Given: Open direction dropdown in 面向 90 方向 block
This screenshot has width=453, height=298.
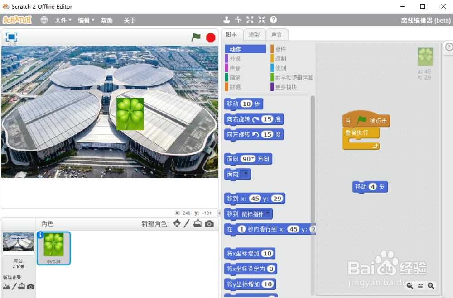Looking at the screenshot, I should (253, 158).
